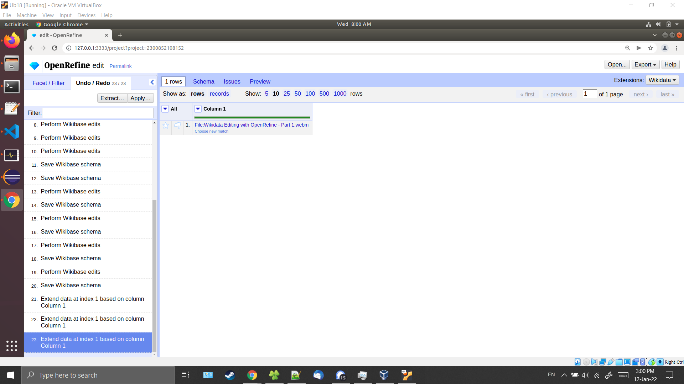Reload the page in Chrome

click(x=55, y=48)
